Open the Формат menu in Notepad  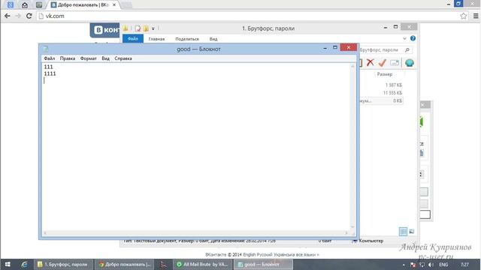coord(89,58)
